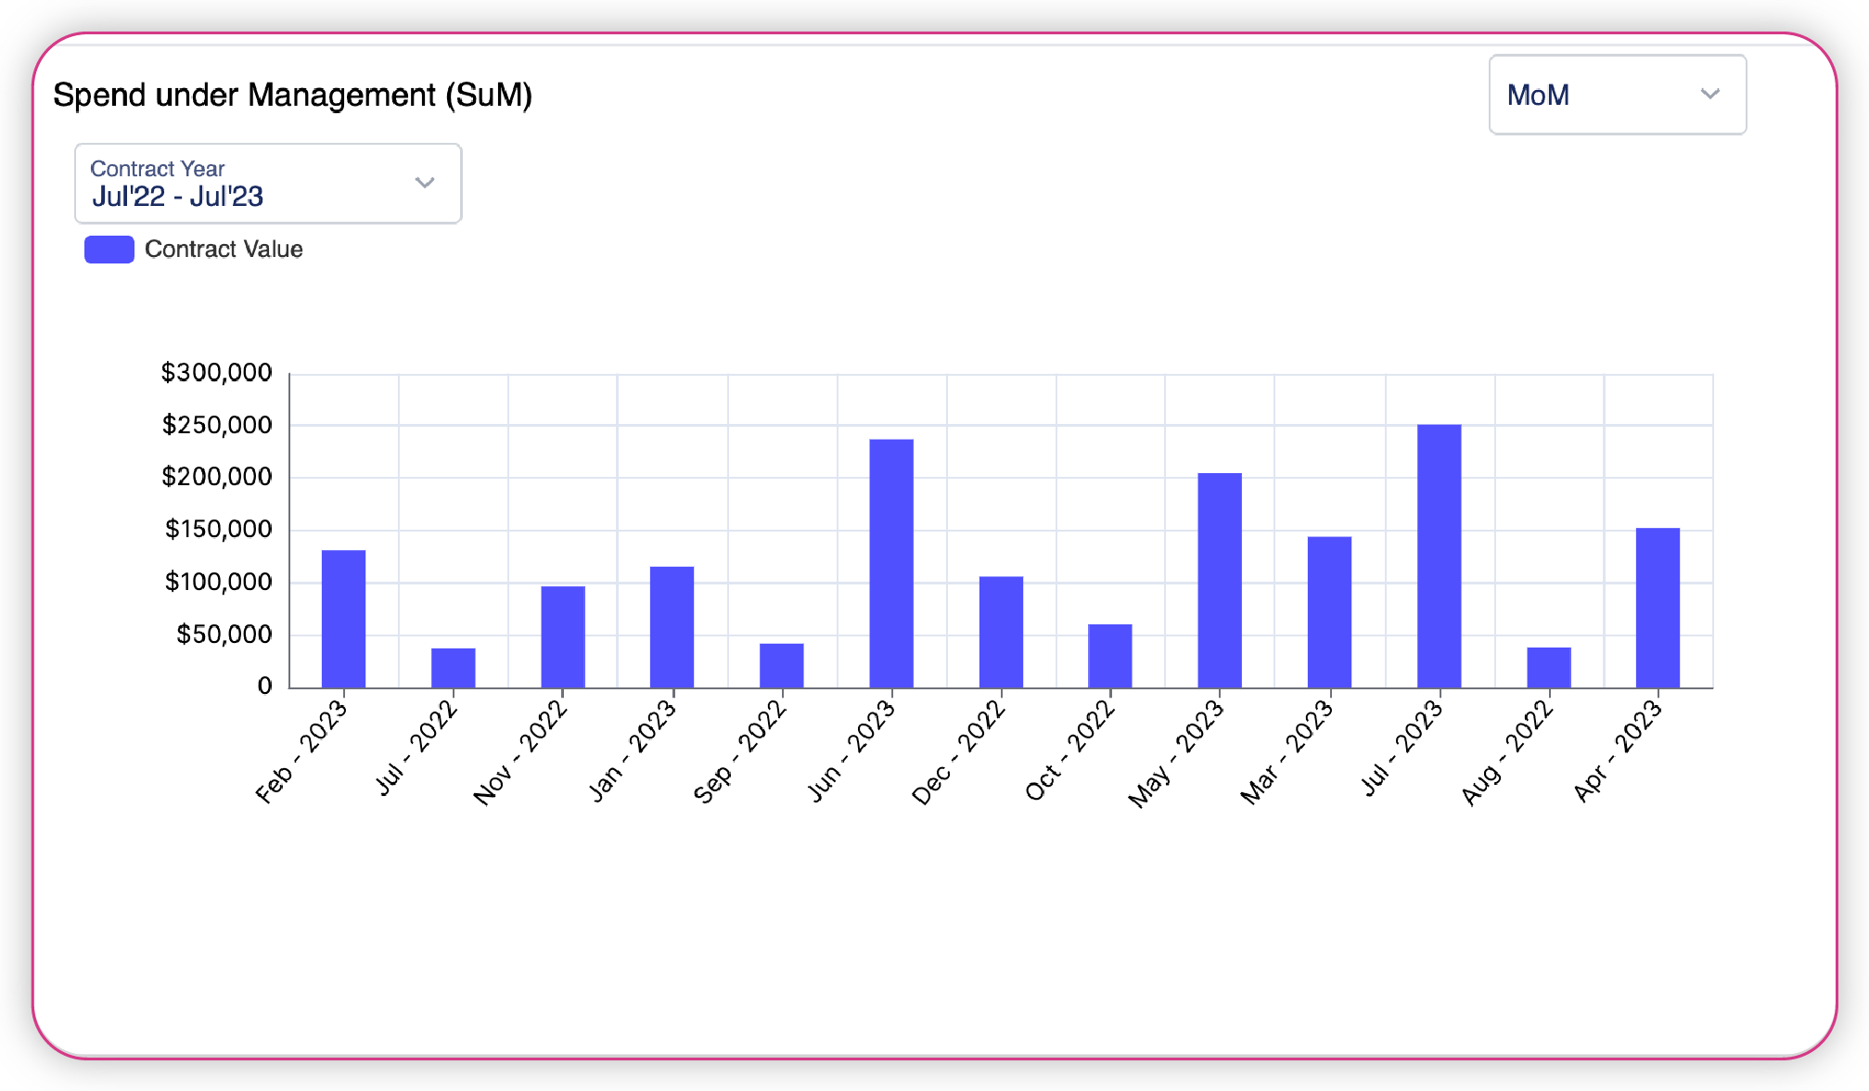The image size is (1869, 1091).
Task: Select the Aug - 2022 bar
Action: (1548, 667)
